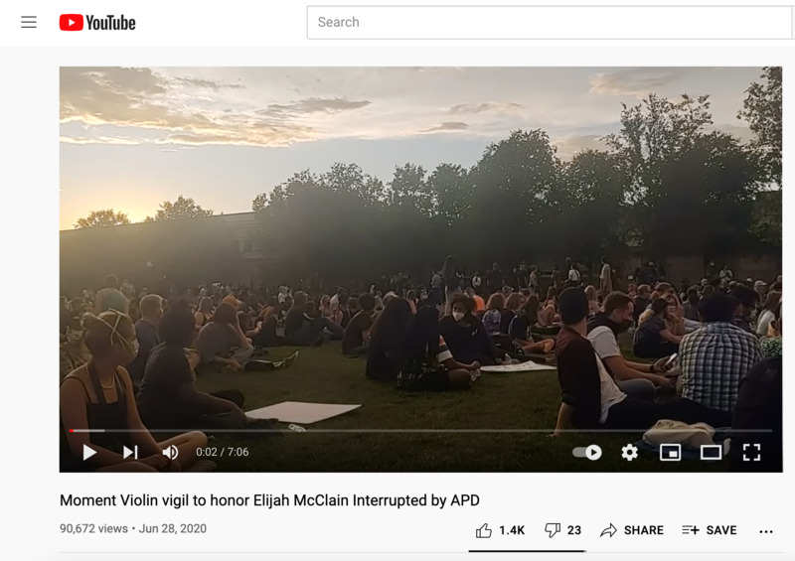Click the Search input field

550,22
